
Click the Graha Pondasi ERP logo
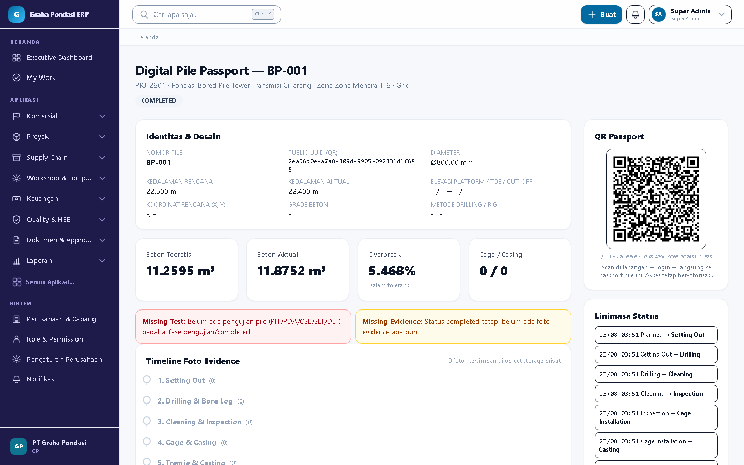pyautogui.click(x=17, y=14)
